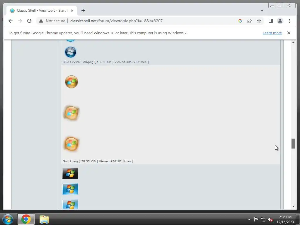Click the Blue Crystal Ball.png caption text
300x225 pixels.
click(105, 62)
